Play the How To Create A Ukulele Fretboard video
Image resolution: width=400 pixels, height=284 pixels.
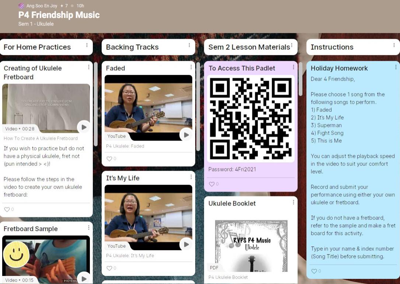click(84, 127)
